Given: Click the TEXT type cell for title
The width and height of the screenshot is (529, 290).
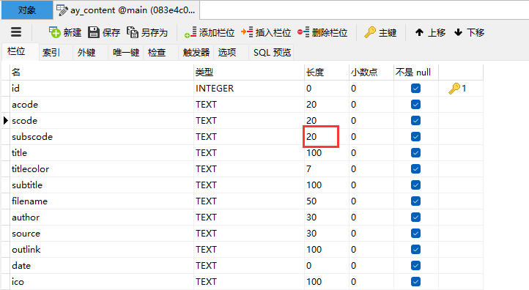Looking at the screenshot, I should tap(249, 153).
